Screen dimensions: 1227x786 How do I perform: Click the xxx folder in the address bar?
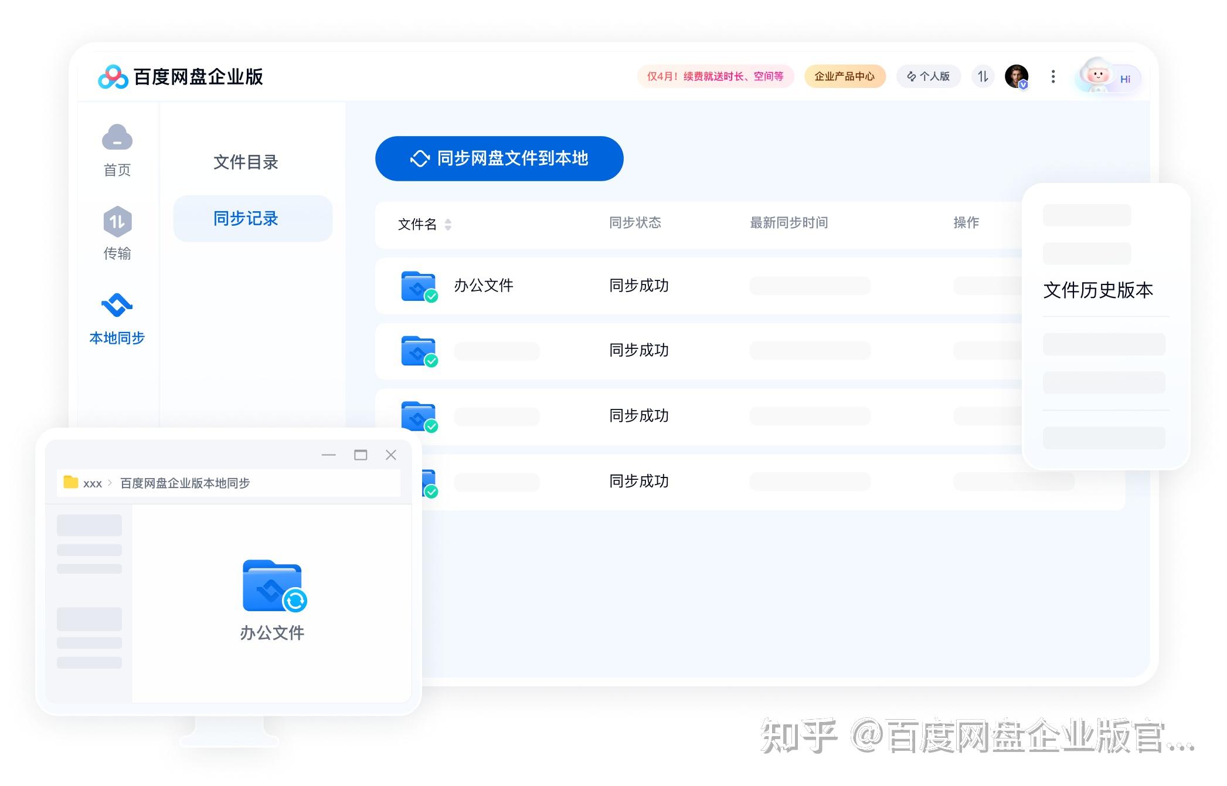coord(92,483)
